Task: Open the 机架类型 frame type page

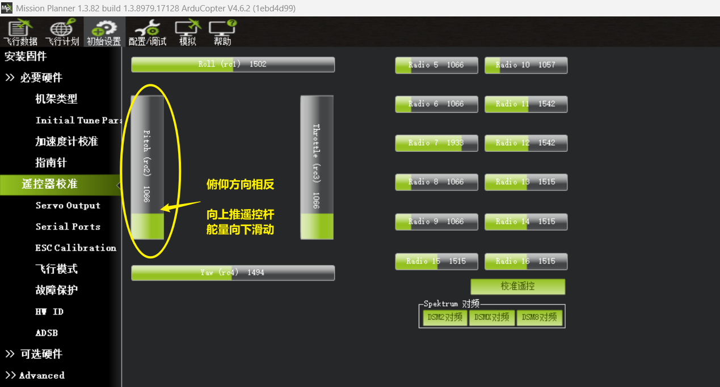Action: coord(56,99)
